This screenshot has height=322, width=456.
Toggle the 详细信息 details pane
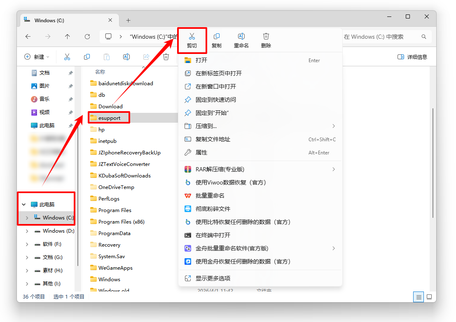[x=412, y=57]
